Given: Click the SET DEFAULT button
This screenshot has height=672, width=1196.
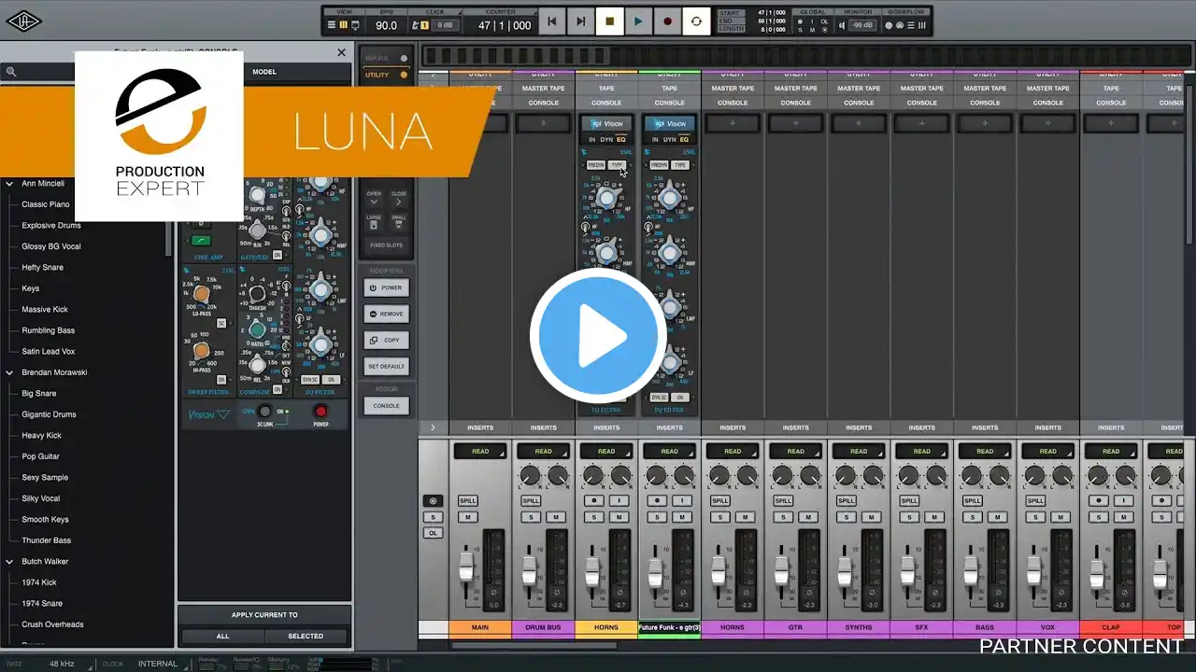Looking at the screenshot, I should point(386,366).
